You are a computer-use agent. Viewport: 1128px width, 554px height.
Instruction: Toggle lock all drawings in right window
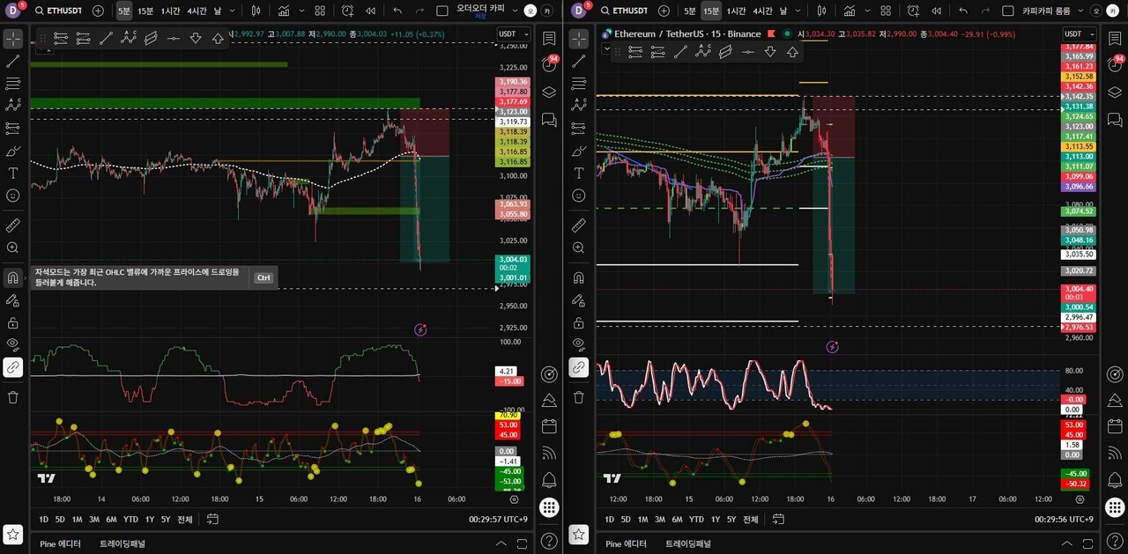(x=579, y=322)
